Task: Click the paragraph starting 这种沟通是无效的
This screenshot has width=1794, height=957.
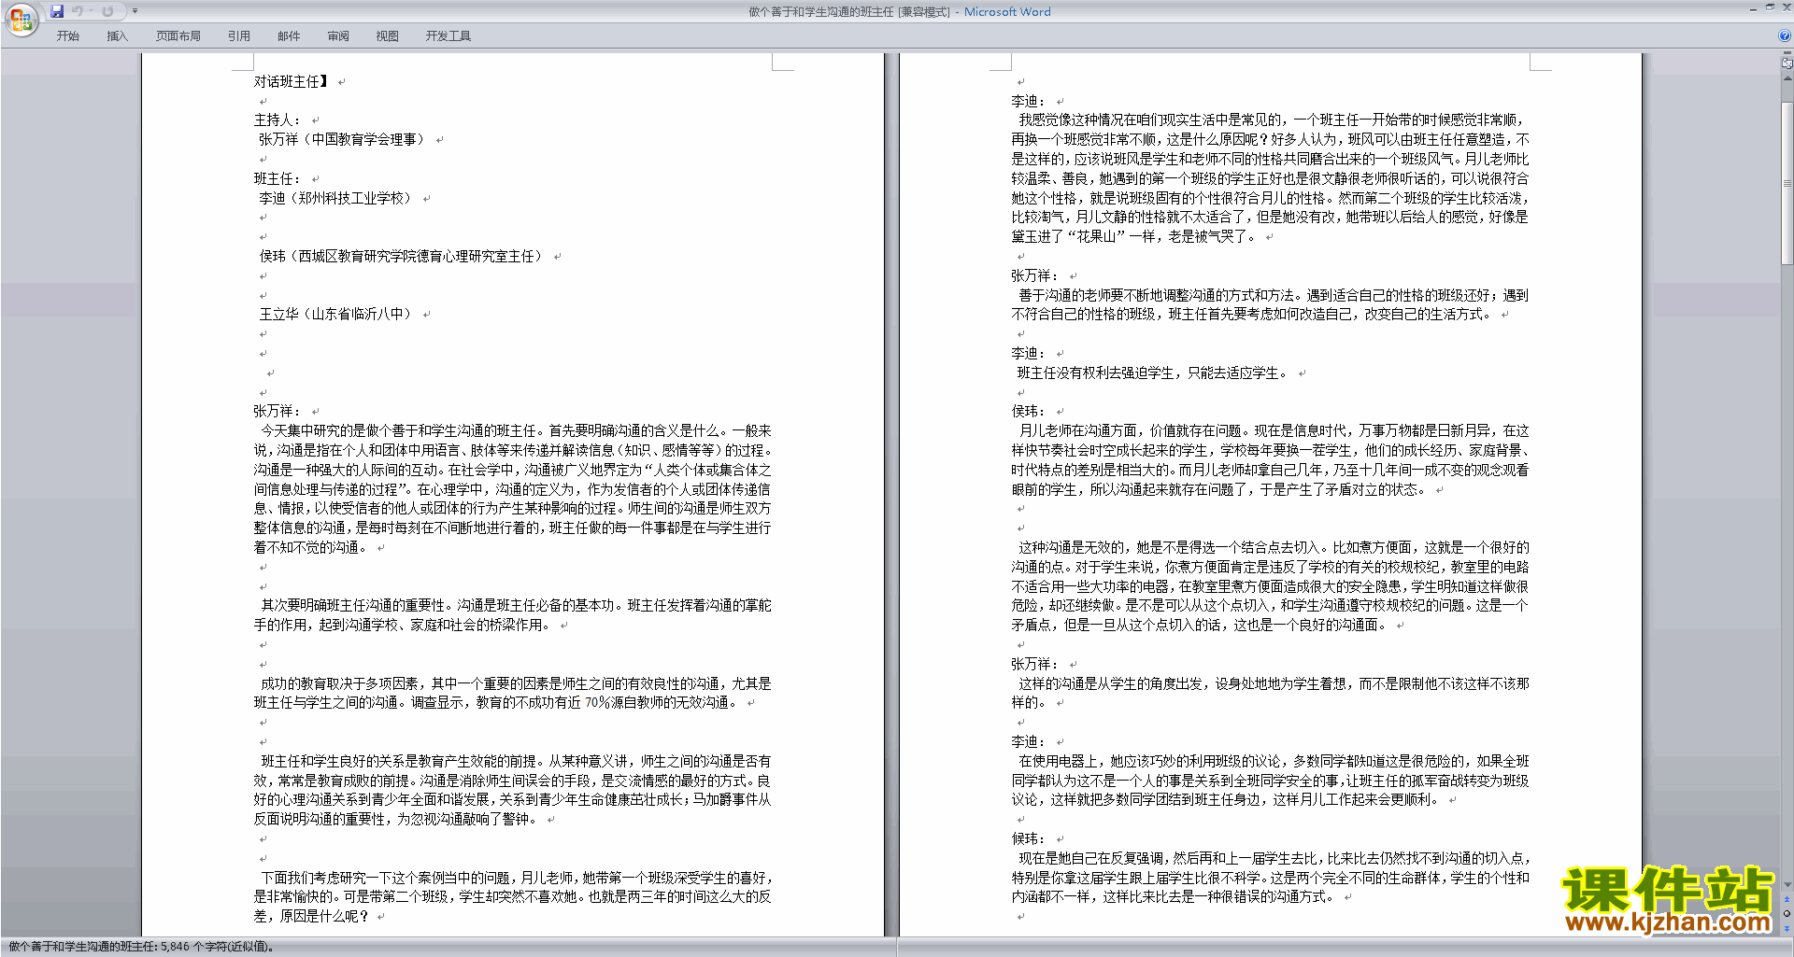Action: click(x=1270, y=586)
